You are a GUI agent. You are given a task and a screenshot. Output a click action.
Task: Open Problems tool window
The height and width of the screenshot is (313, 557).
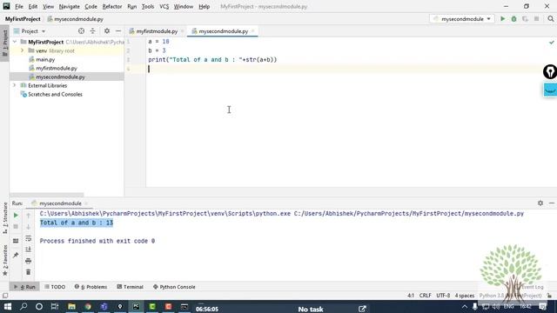(91, 287)
